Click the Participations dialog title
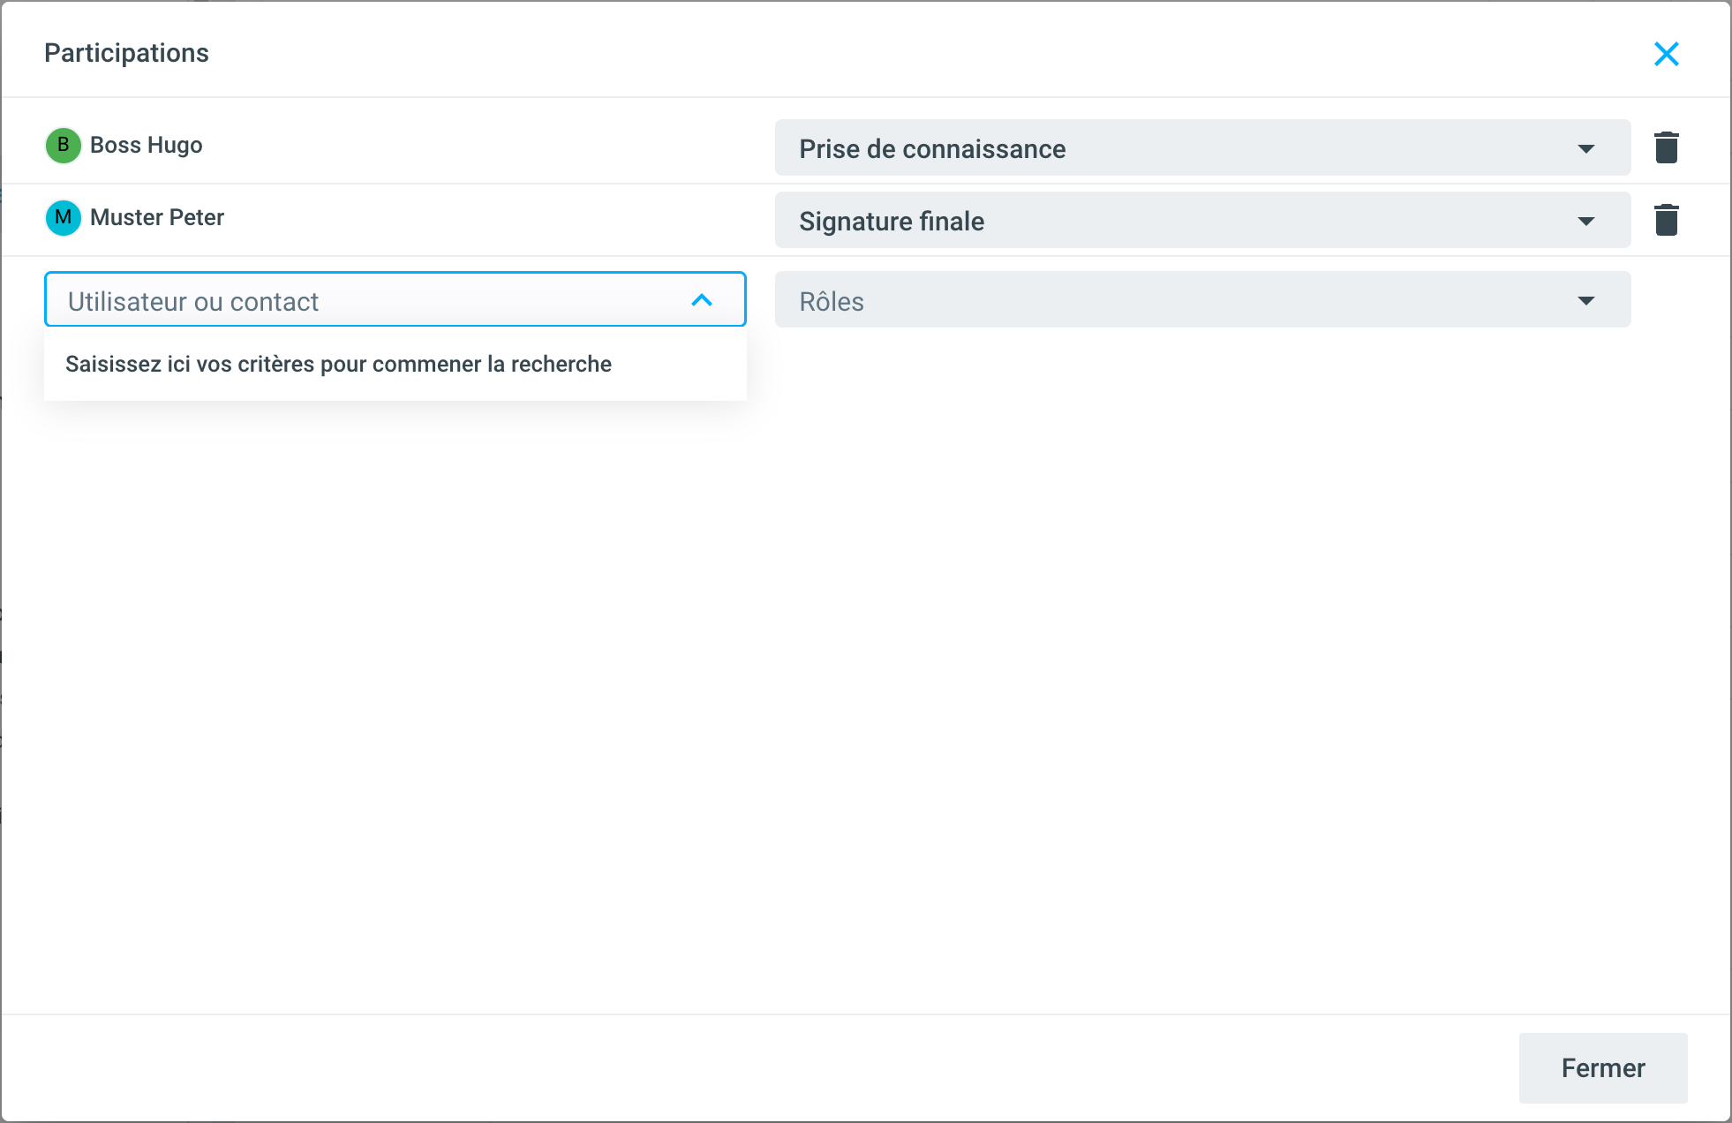Image resolution: width=1732 pixels, height=1123 pixels. 126,53
